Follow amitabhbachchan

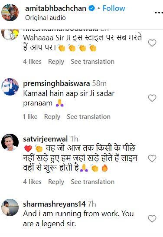pos(114,8)
